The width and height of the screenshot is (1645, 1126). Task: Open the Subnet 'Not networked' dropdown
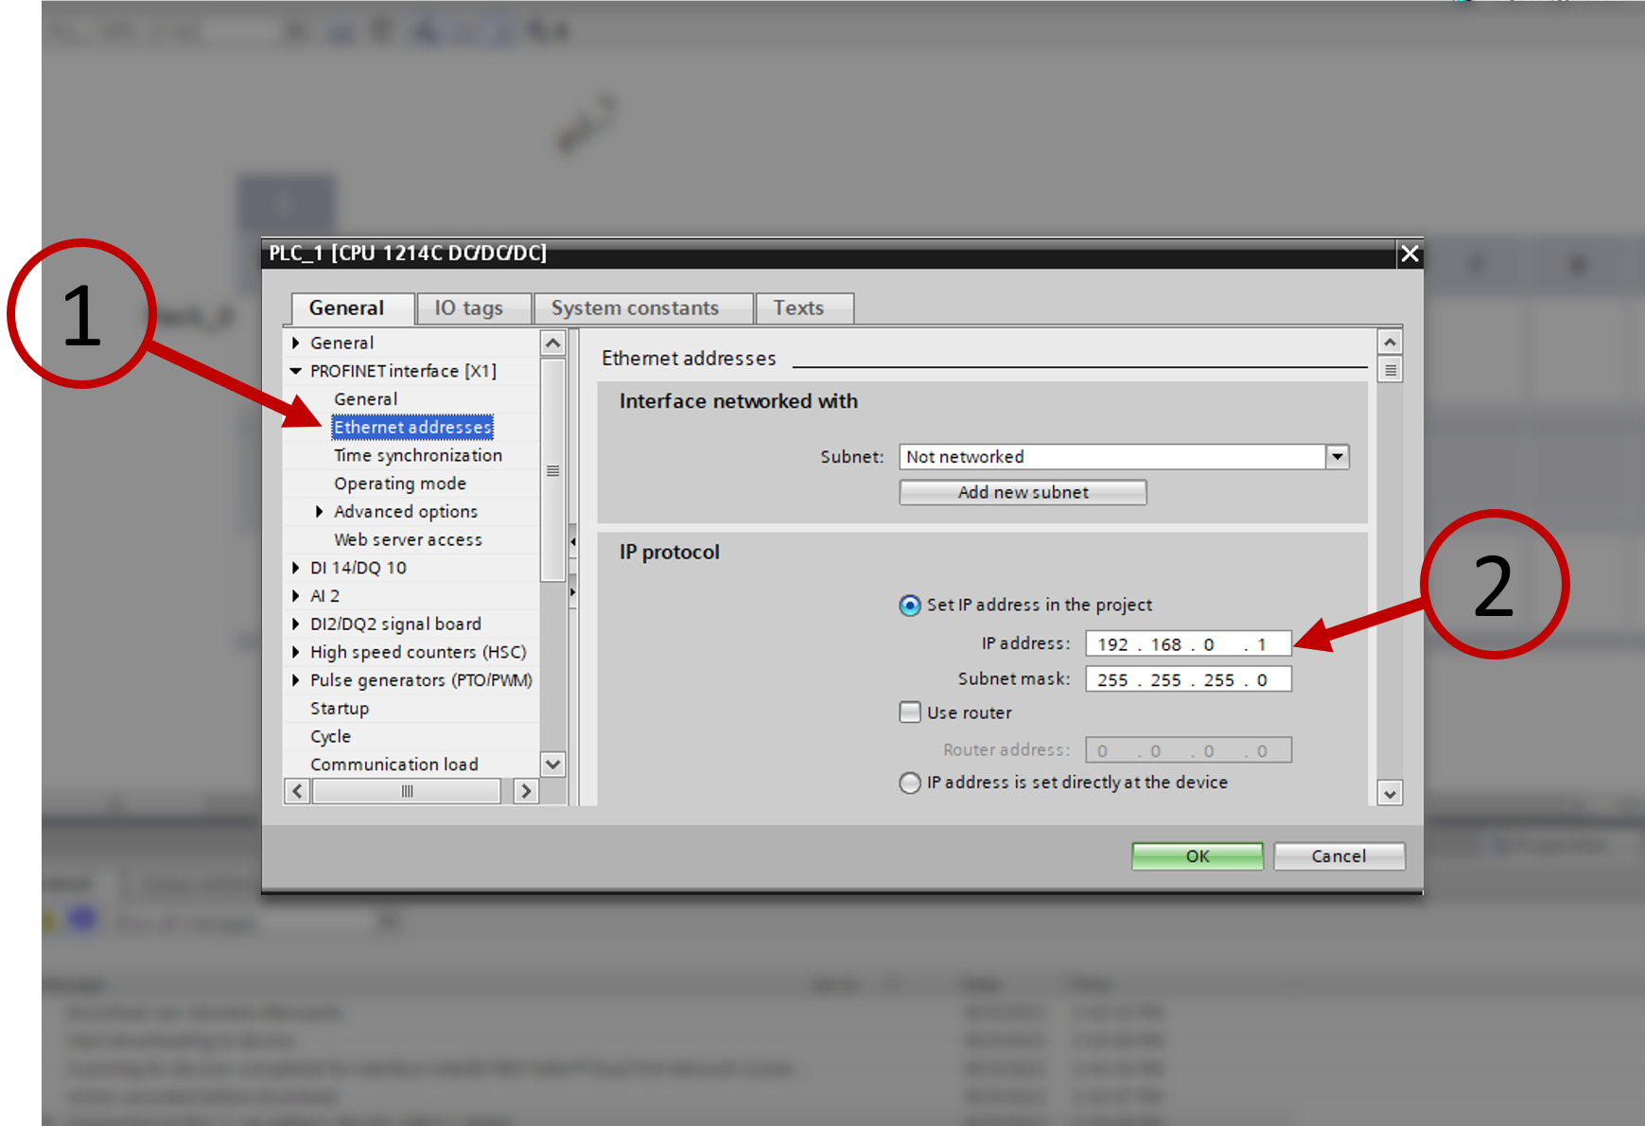click(1338, 456)
